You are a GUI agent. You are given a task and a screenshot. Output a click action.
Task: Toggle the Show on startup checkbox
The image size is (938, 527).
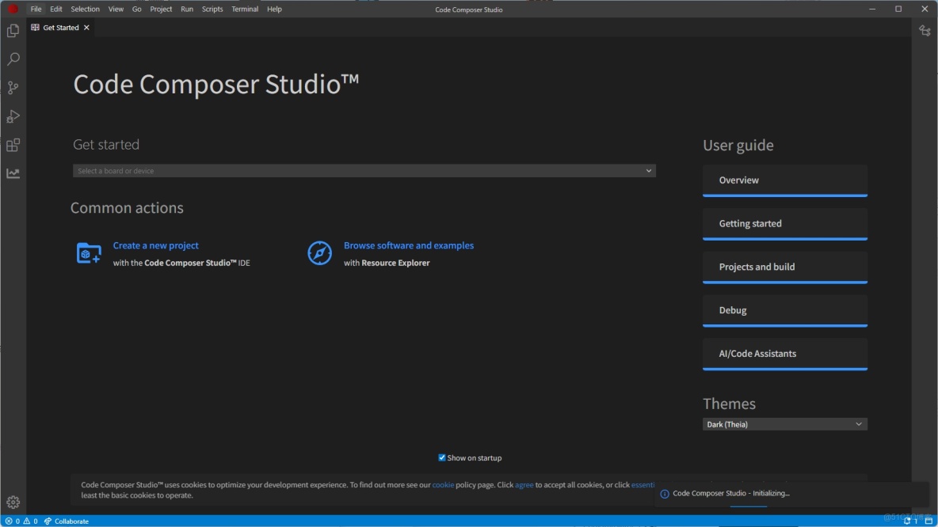click(442, 457)
